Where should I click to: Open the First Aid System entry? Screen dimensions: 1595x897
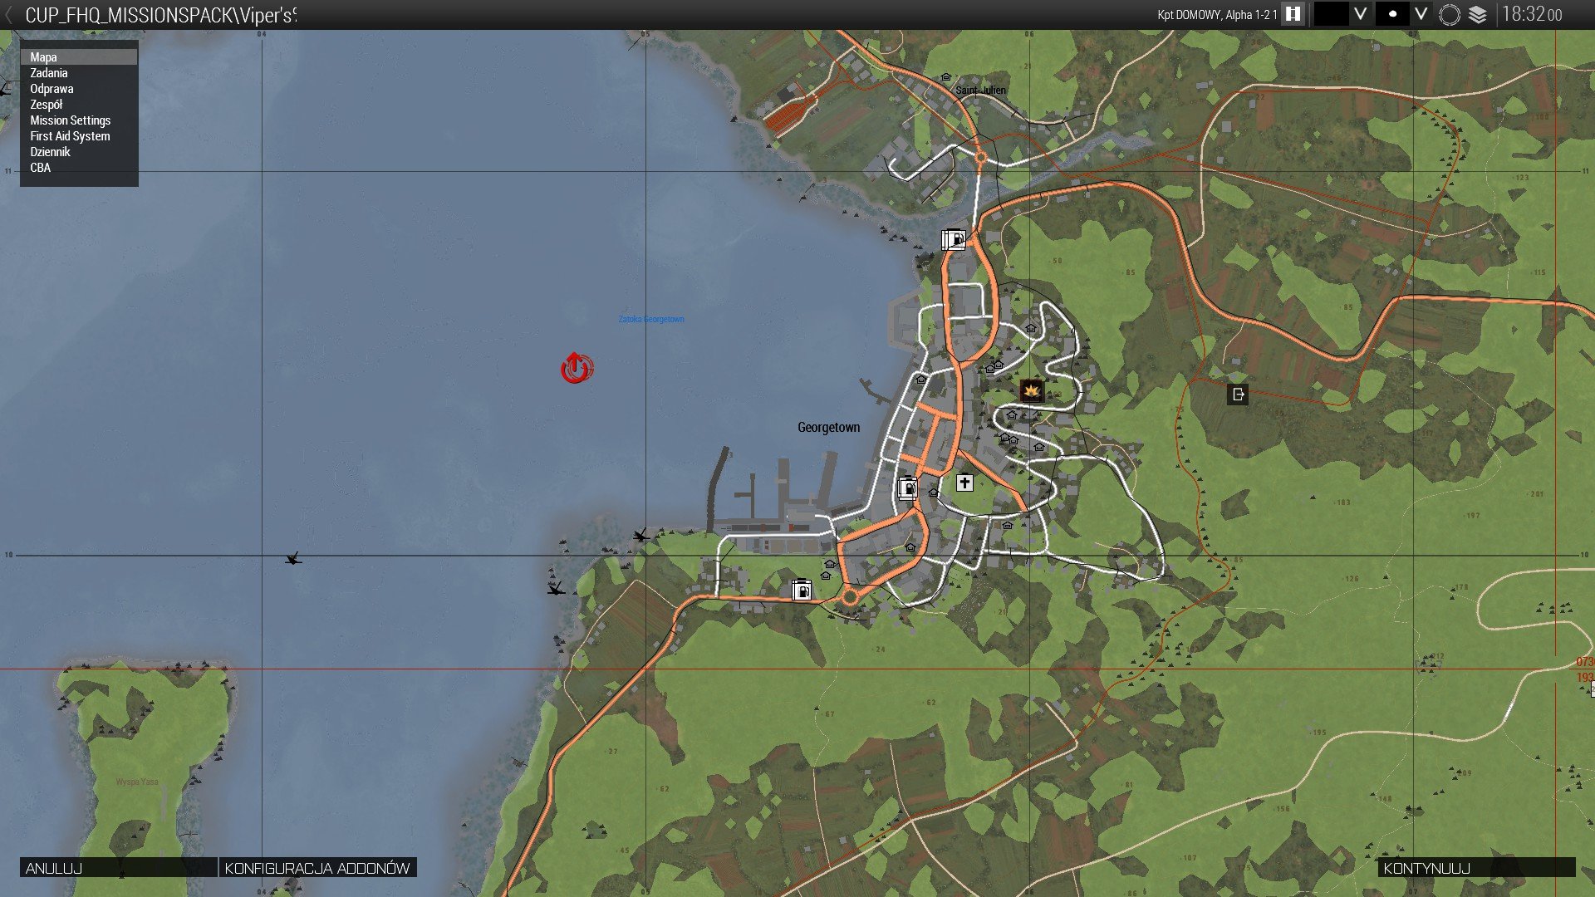[70, 136]
